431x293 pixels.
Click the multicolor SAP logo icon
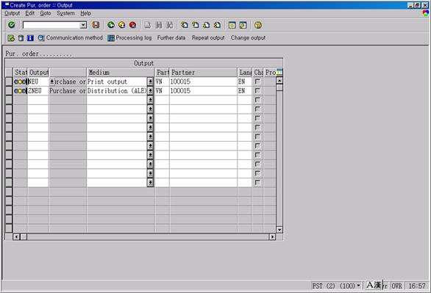pos(426,13)
